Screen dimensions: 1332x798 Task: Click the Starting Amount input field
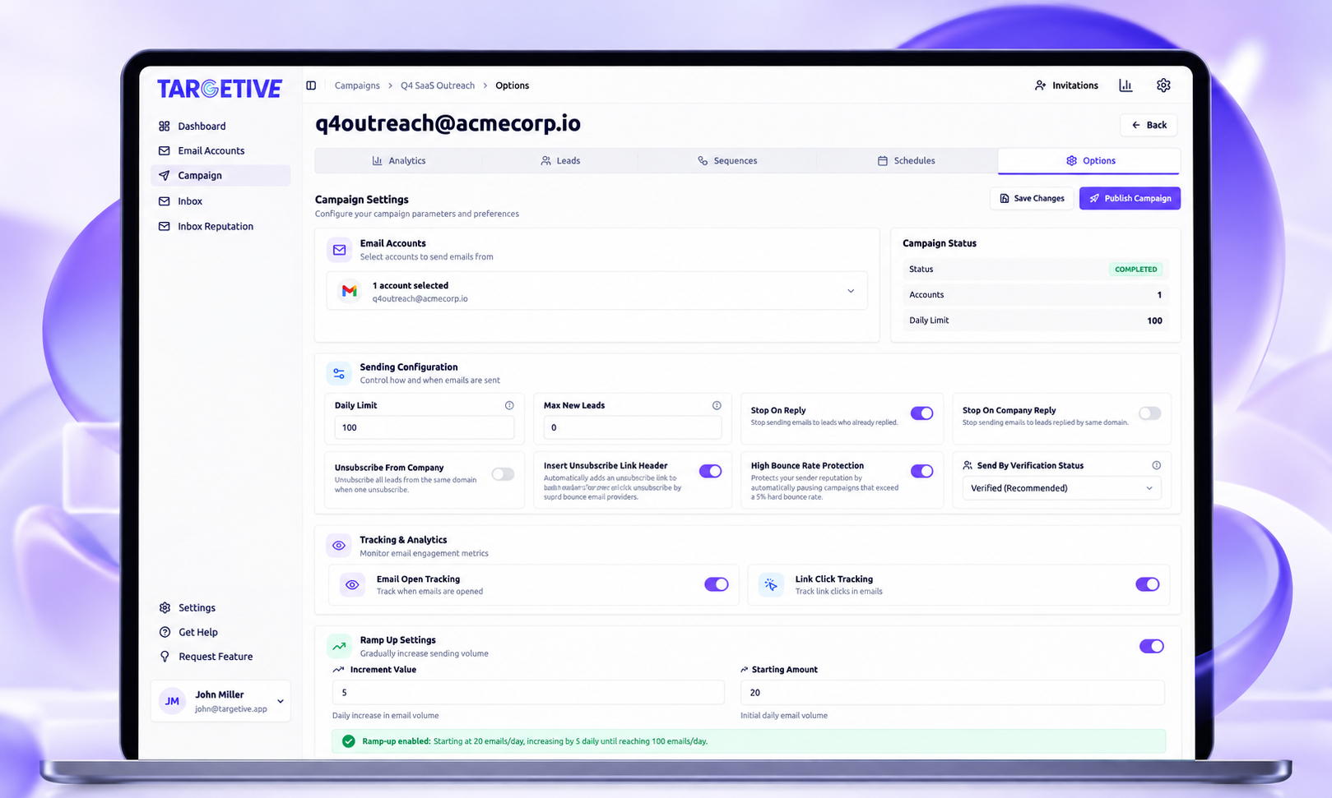tap(953, 693)
